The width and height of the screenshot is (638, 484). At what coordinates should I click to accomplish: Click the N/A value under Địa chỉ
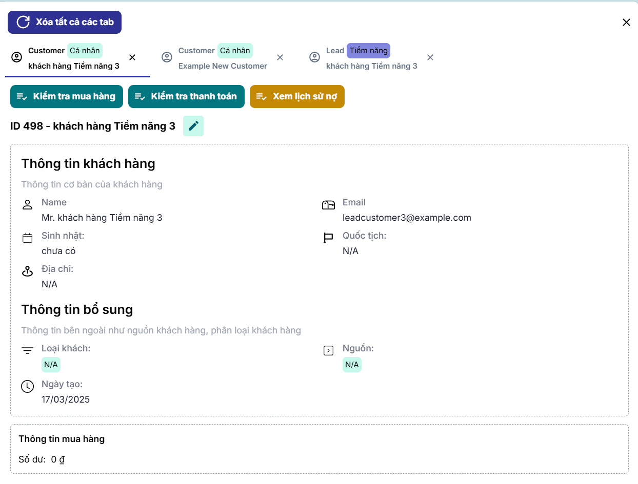pyautogui.click(x=49, y=284)
